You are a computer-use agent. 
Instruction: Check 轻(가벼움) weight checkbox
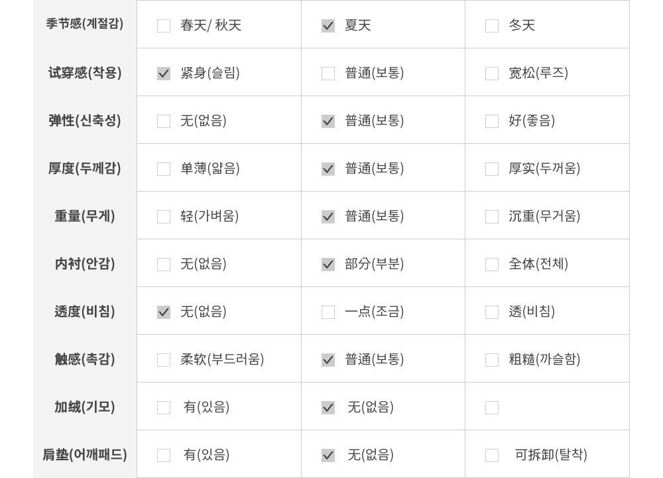pyautogui.click(x=164, y=217)
